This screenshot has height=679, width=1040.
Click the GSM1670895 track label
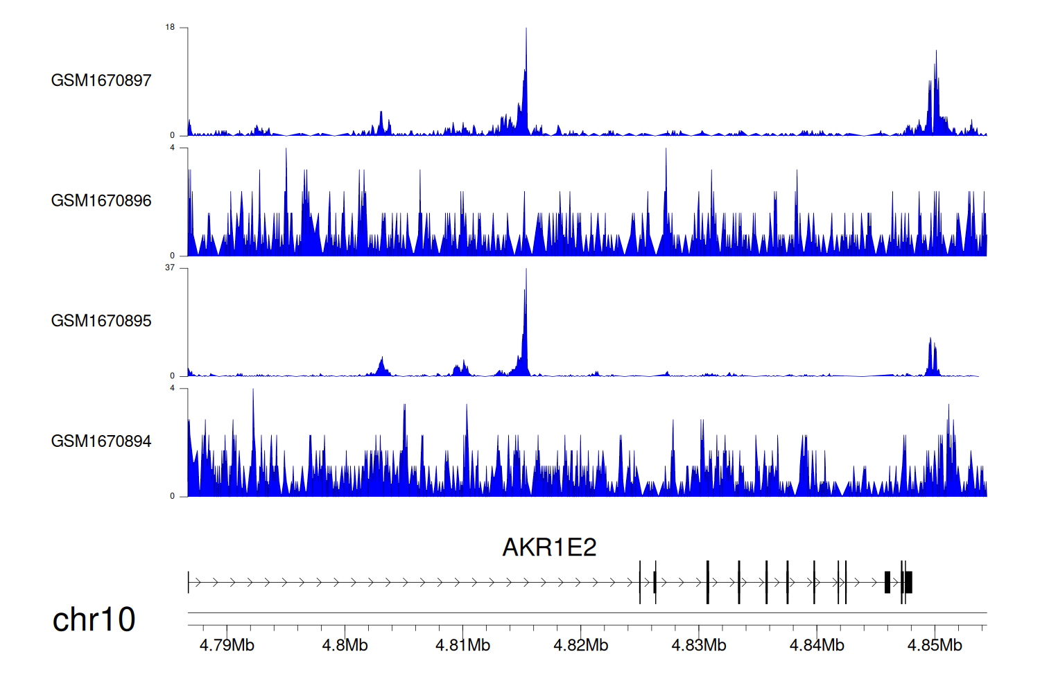point(101,321)
